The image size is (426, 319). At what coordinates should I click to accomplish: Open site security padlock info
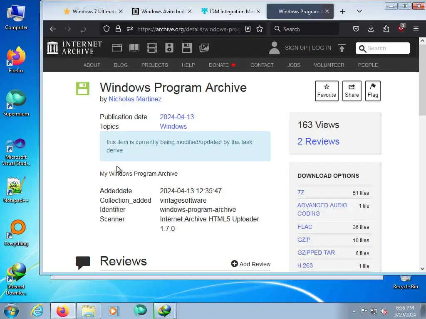point(118,29)
